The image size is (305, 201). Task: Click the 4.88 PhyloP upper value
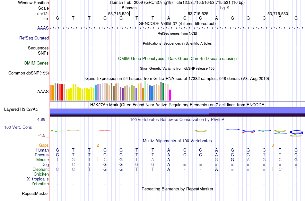coord(41,119)
